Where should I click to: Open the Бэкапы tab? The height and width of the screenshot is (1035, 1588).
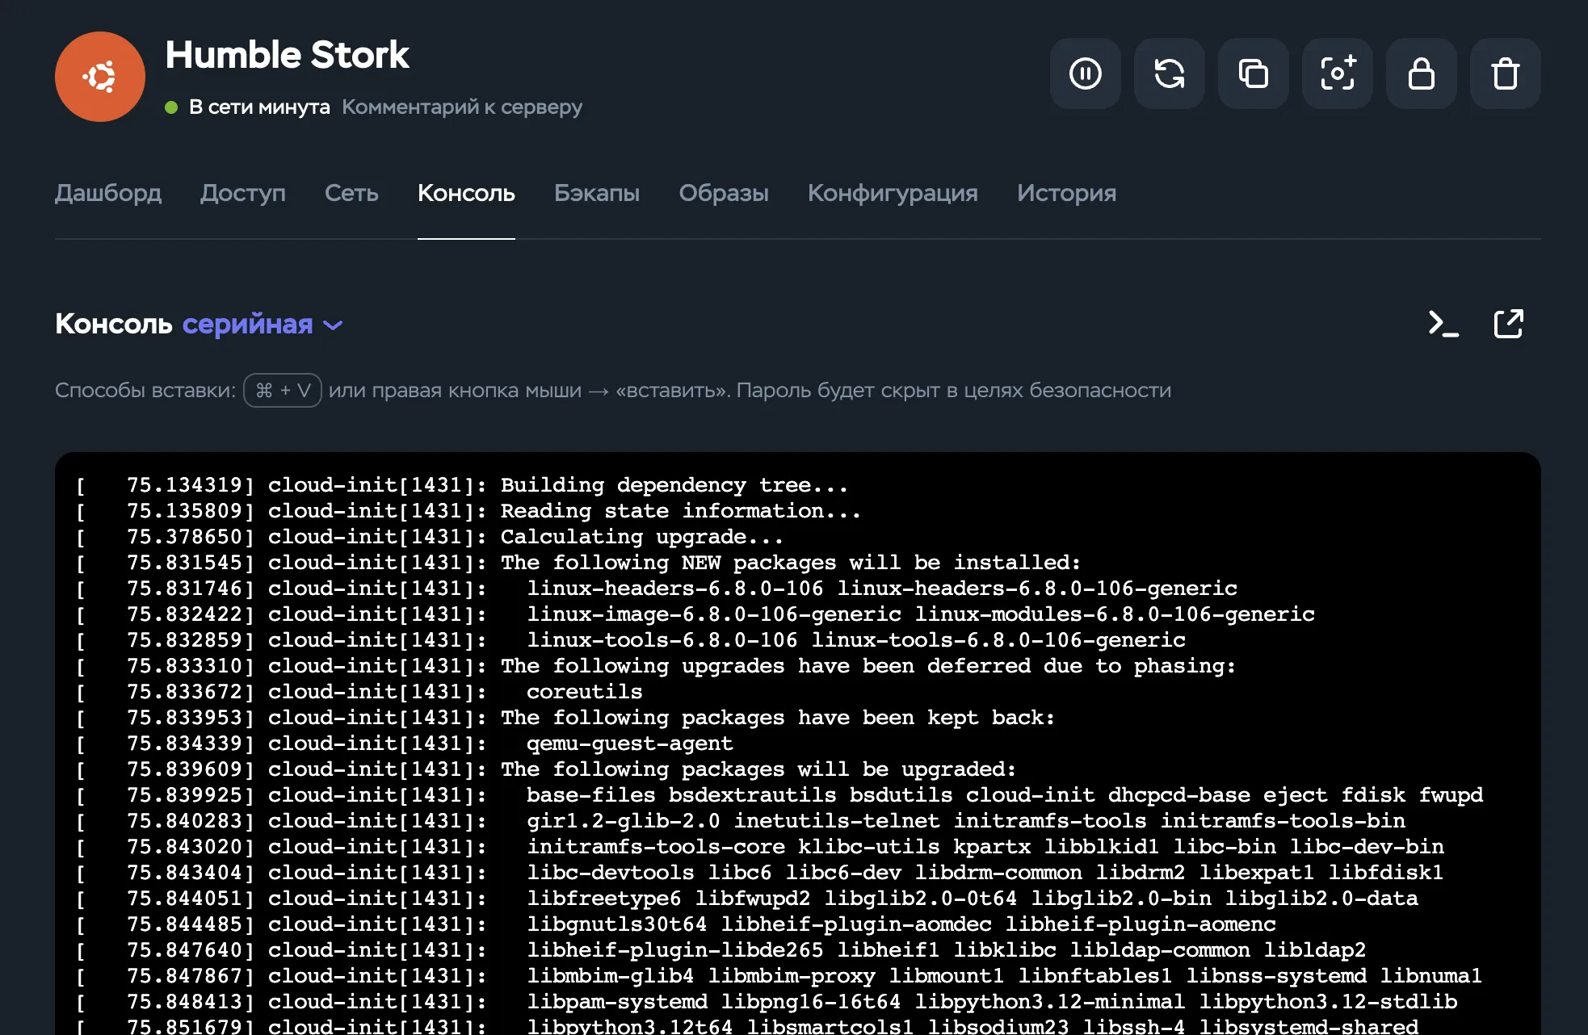[596, 193]
